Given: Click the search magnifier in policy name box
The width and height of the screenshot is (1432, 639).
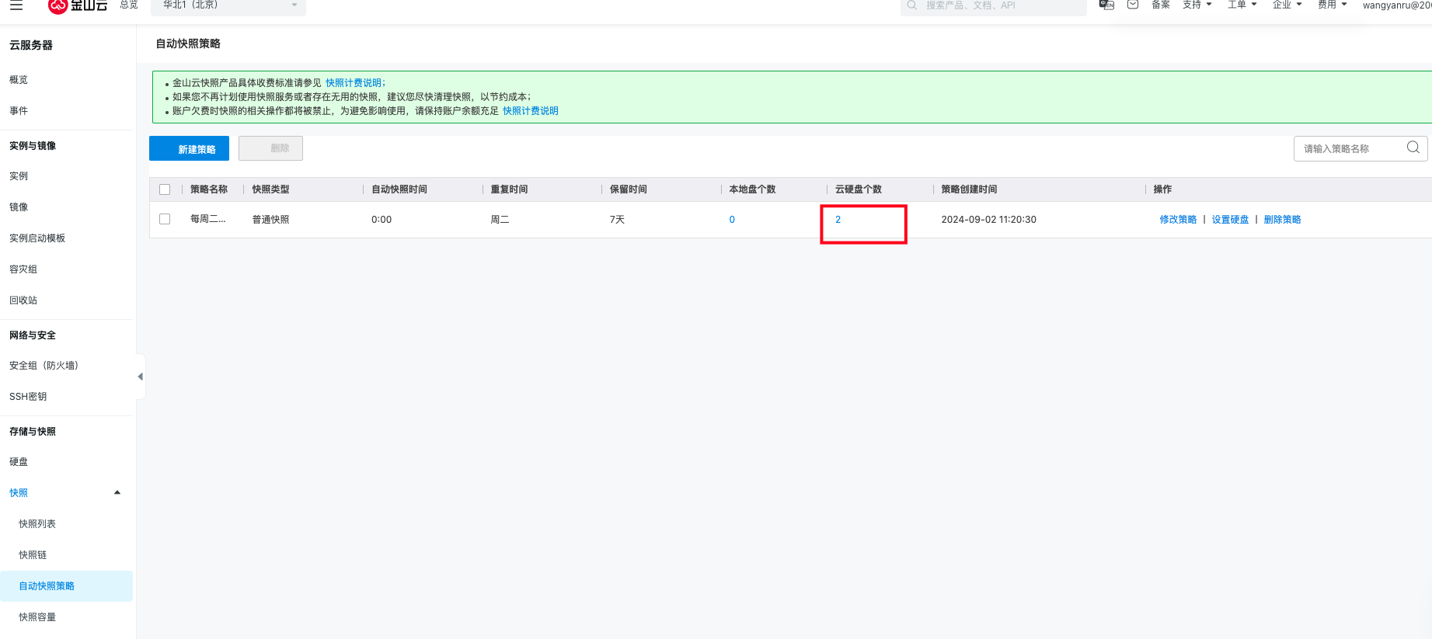Looking at the screenshot, I should point(1413,148).
